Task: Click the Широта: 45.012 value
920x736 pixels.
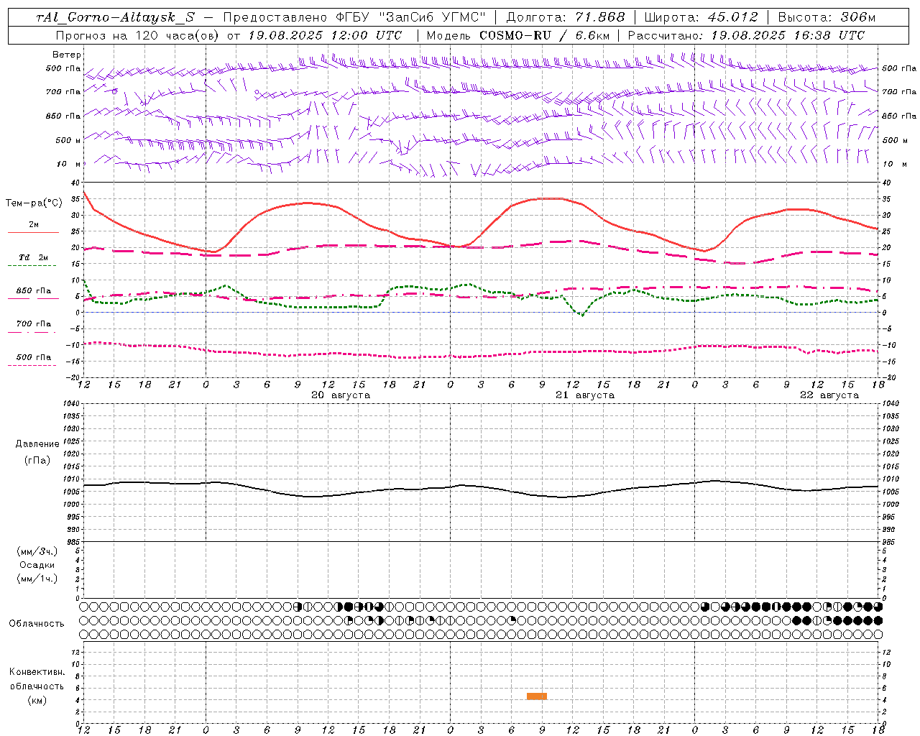Action: click(x=701, y=17)
